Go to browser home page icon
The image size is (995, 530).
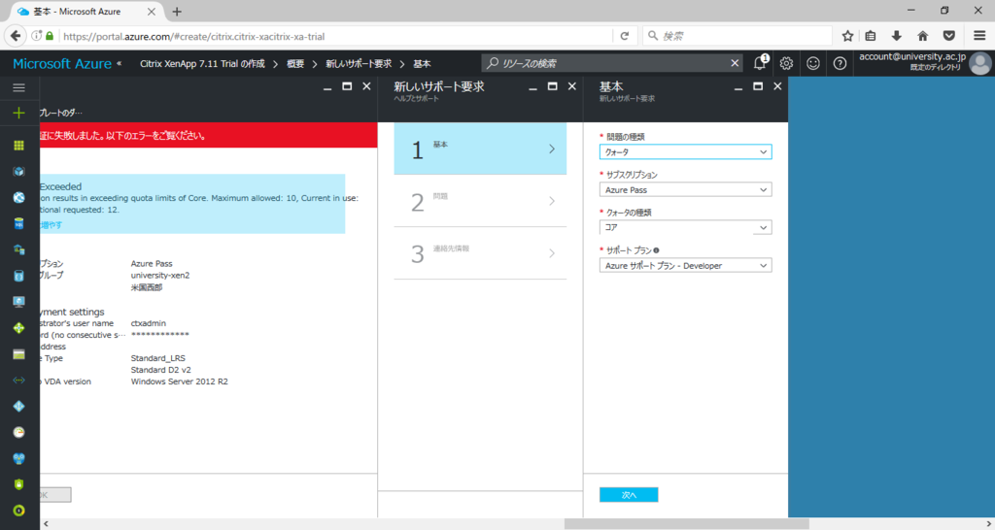[x=923, y=36]
